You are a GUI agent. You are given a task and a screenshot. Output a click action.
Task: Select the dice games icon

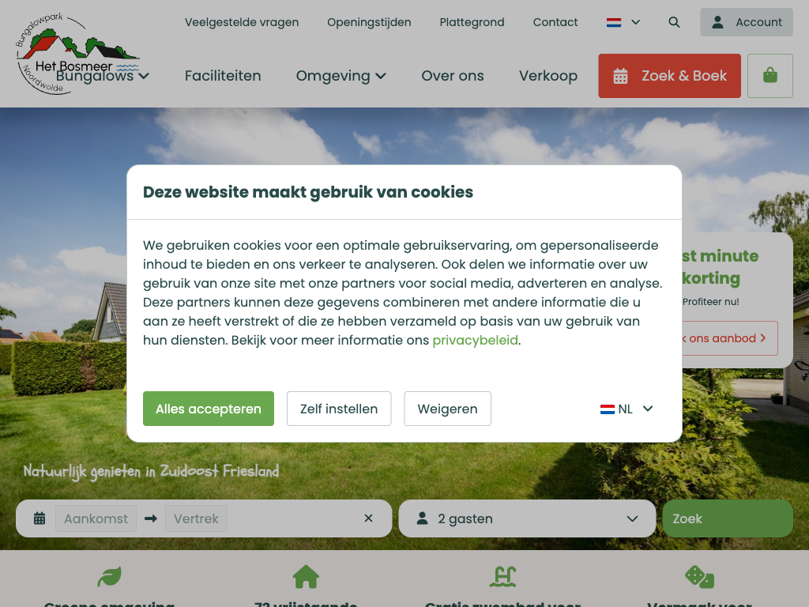pos(700,576)
